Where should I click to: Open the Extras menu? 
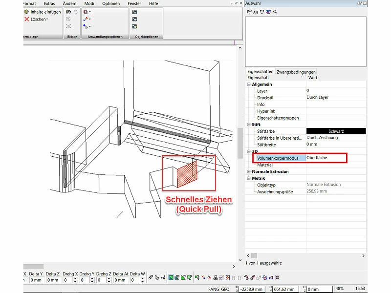coord(49,3)
